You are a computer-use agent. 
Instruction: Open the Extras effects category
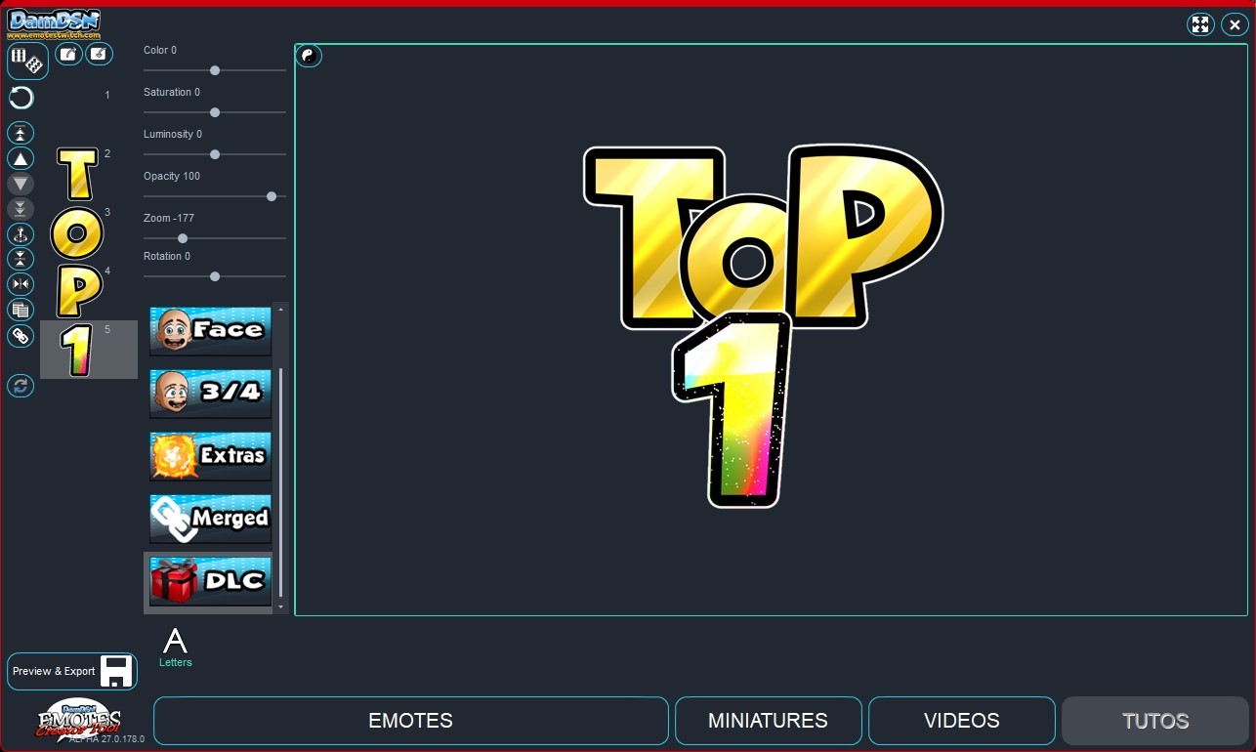click(210, 456)
